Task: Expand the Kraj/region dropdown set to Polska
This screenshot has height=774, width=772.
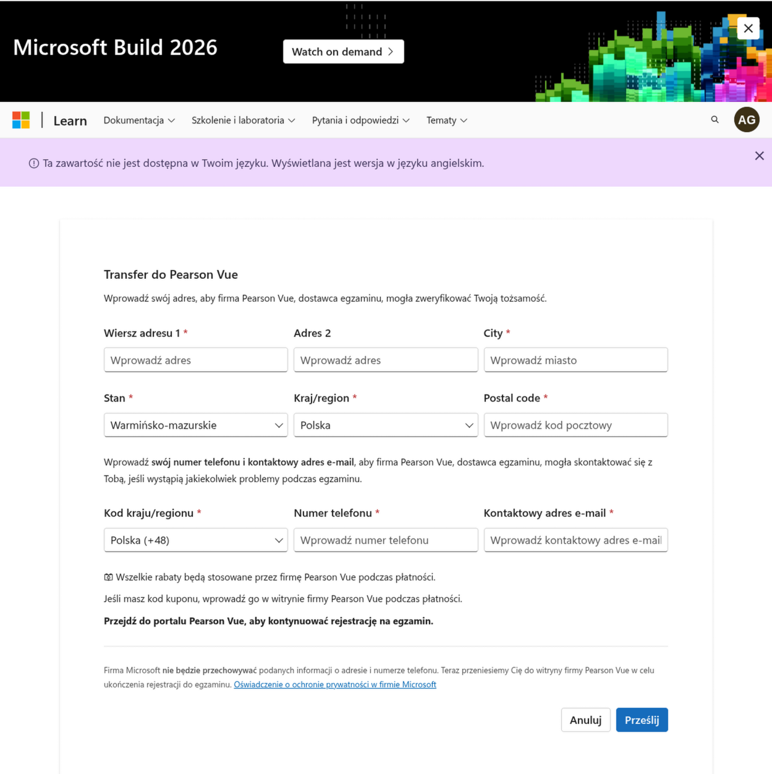Action: tap(386, 425)
